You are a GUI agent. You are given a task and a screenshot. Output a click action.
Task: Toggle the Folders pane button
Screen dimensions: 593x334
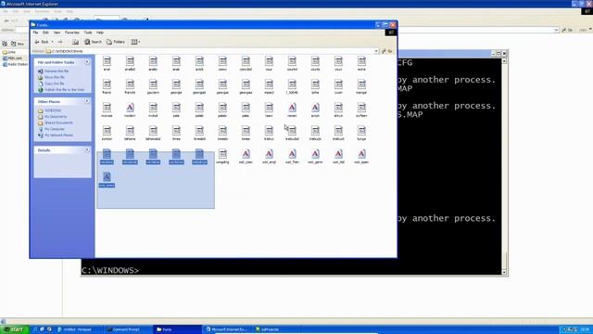pyautogui.click(x=115, y=42)
